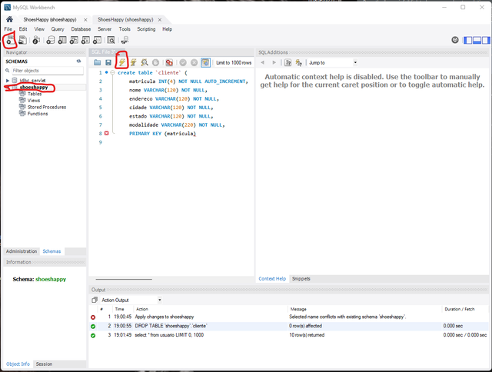
Task: Save the script with the floppy disk icon
Action: pos(108,63)
